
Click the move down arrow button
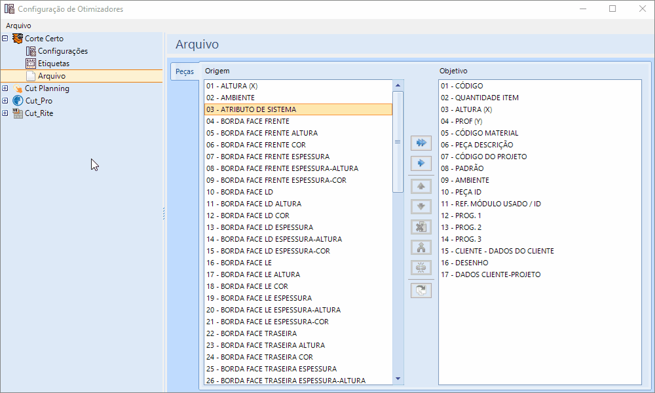click(421, 207)
